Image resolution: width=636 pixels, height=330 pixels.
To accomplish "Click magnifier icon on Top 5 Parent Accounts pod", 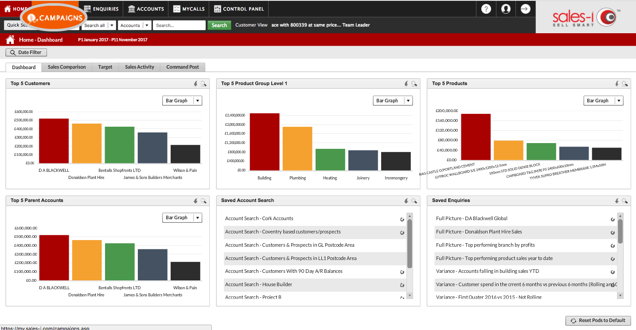I will tap(203, 201).
